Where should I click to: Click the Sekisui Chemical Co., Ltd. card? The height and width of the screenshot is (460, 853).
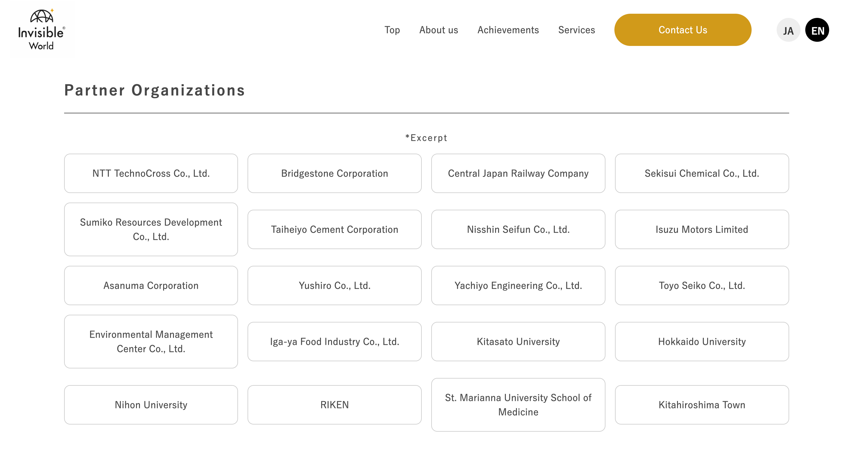pos(702,173)
